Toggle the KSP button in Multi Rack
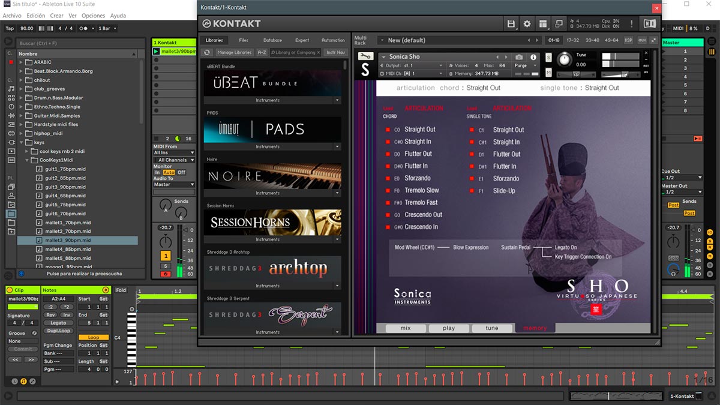Image resolution: width=720 pixels, height=405 pixels. (x=628, y=40)
